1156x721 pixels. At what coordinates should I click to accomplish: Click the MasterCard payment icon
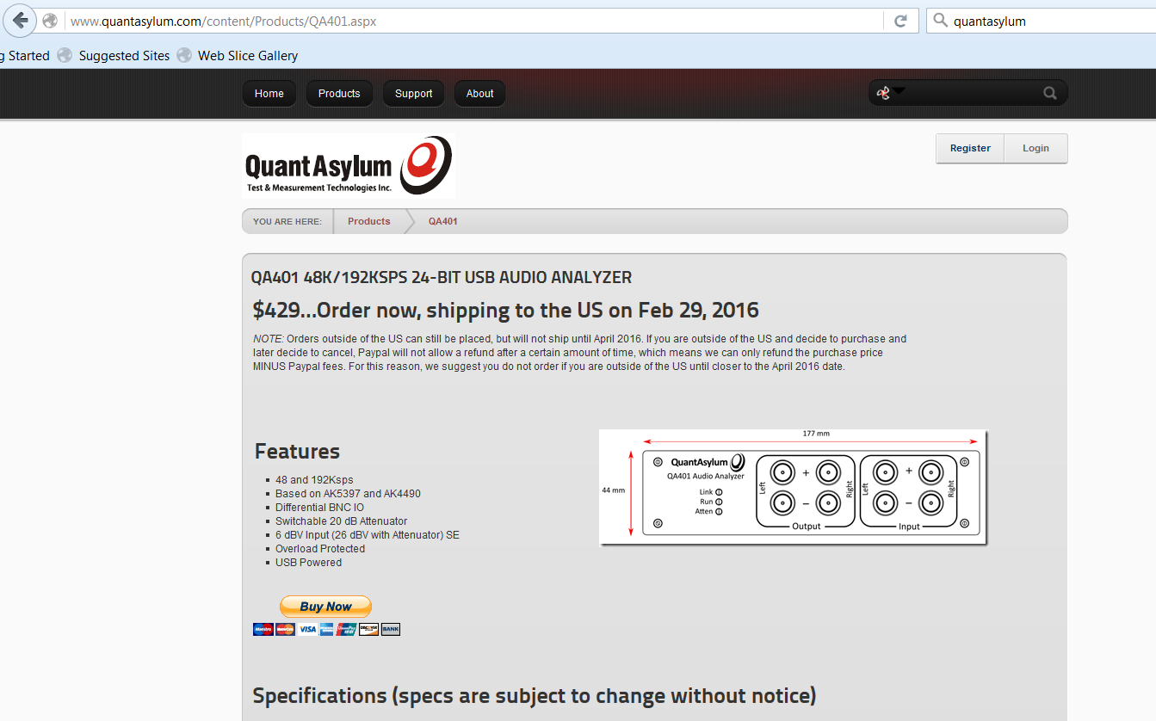tap(285, 629)
